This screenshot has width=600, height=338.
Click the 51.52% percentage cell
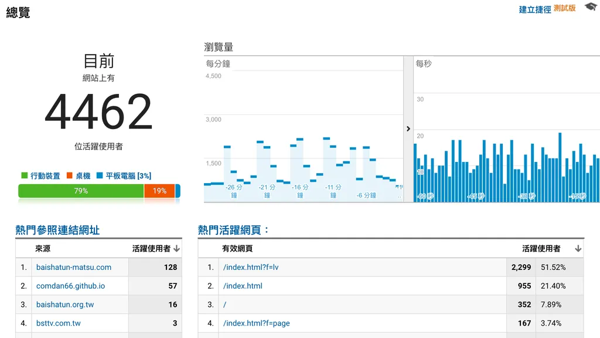coord(560,267)
